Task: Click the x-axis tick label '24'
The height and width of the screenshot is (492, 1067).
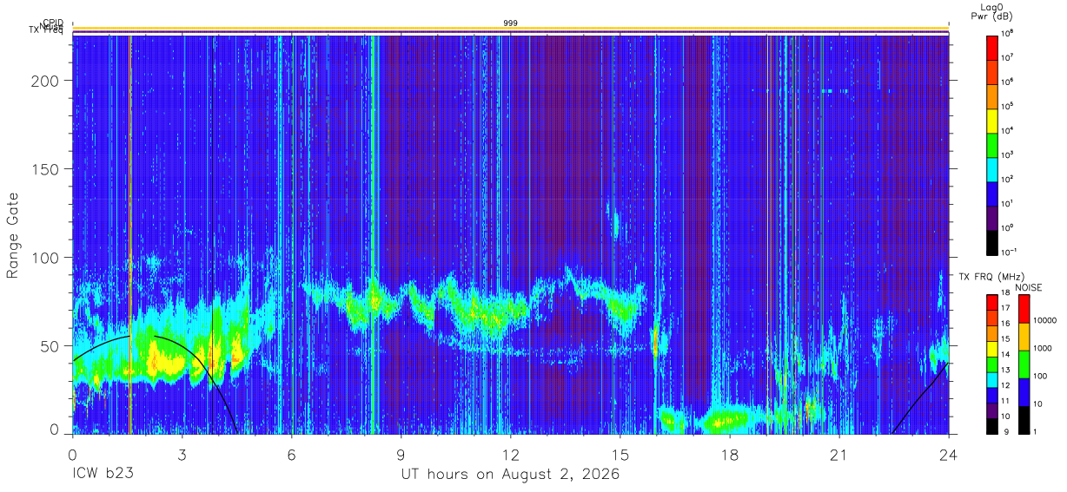Action: coord(948,454)
